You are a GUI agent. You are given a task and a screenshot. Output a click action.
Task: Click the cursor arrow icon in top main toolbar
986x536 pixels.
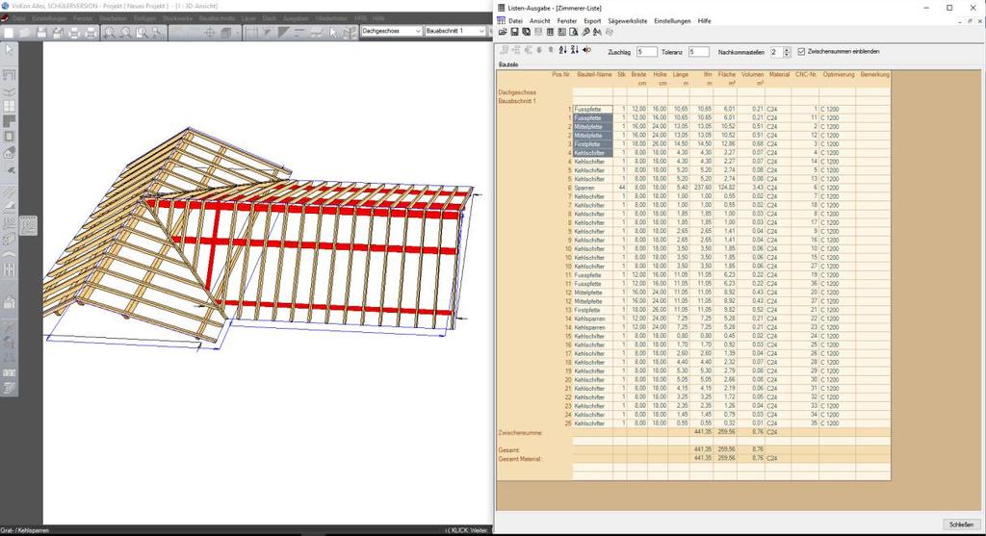coord(333,33)
